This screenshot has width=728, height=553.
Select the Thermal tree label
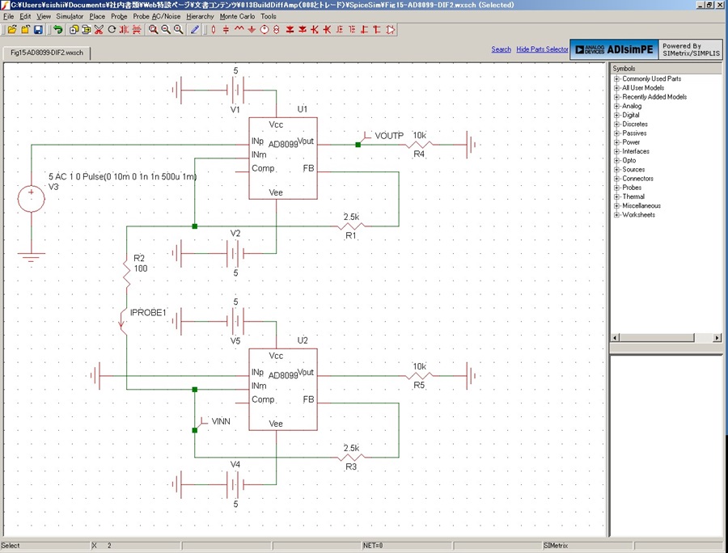click(x=633, y=196)
